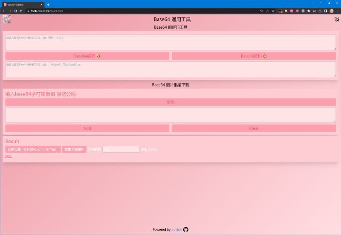Select the cosine-toolbox browser tab
341x235 pixels.
(21, 4)
